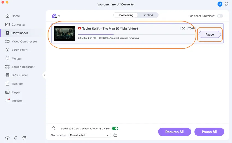Click the download progress bar

tap(136, 34)
